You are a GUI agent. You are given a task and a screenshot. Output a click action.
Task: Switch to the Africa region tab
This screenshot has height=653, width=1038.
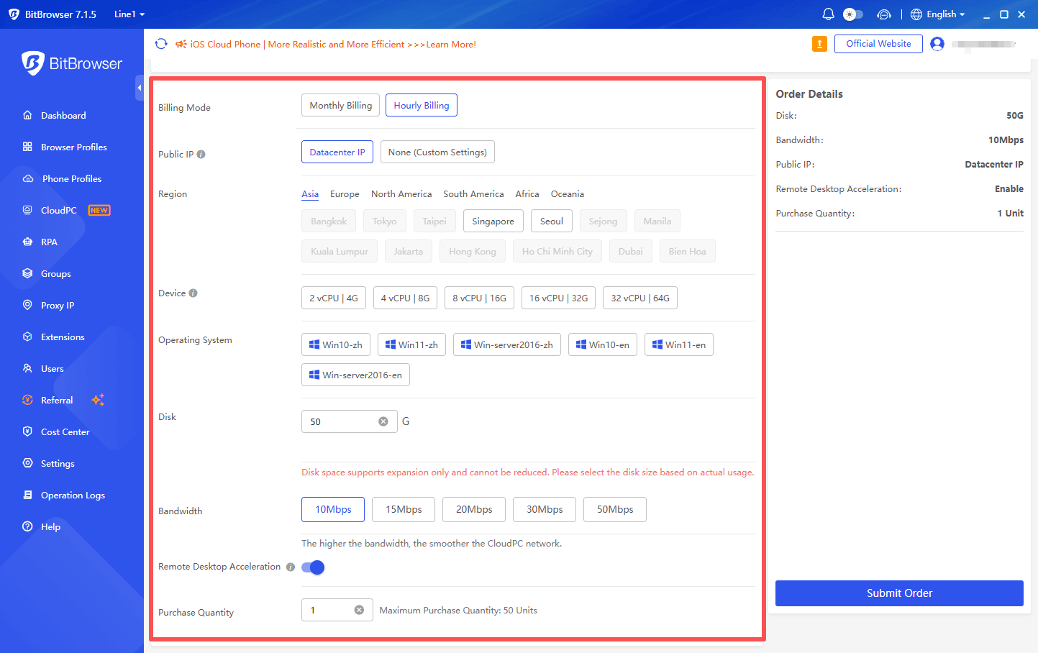(x=527, y=194)
